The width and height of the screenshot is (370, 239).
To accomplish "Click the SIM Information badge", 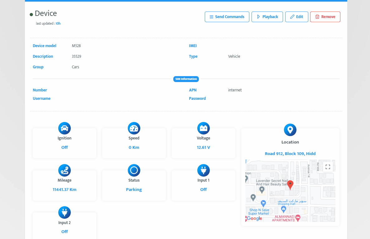I will tap(186, 79).
